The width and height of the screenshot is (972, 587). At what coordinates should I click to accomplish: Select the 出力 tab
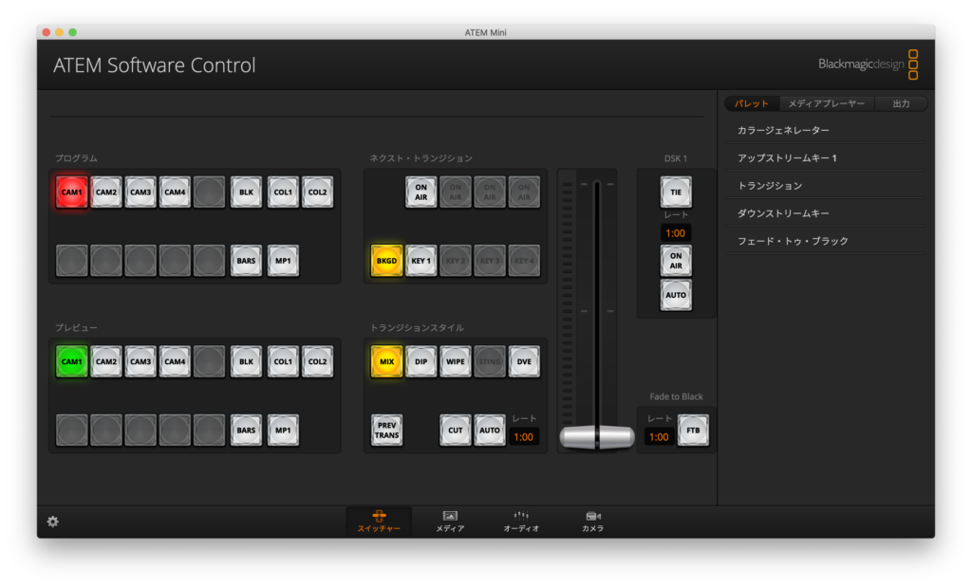tap(901, 103)
